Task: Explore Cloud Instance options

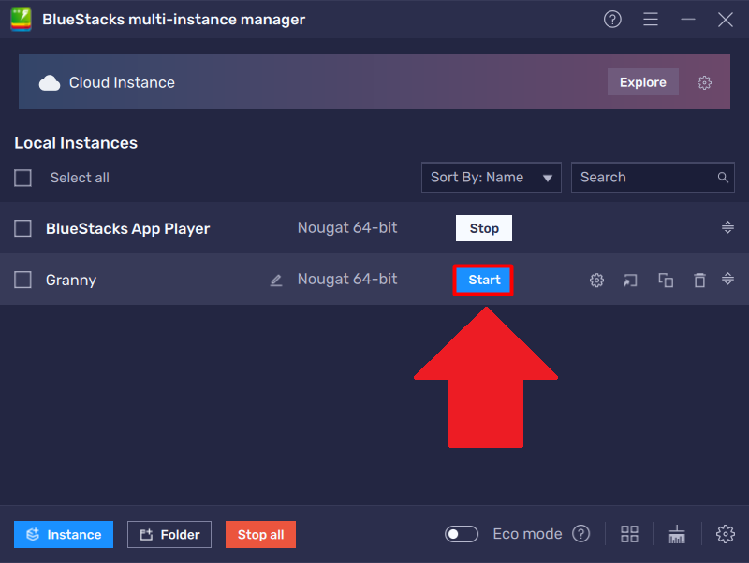Action: 642,81
